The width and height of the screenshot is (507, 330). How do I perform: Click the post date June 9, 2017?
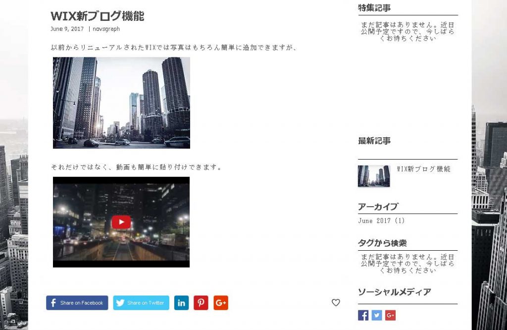67,29
